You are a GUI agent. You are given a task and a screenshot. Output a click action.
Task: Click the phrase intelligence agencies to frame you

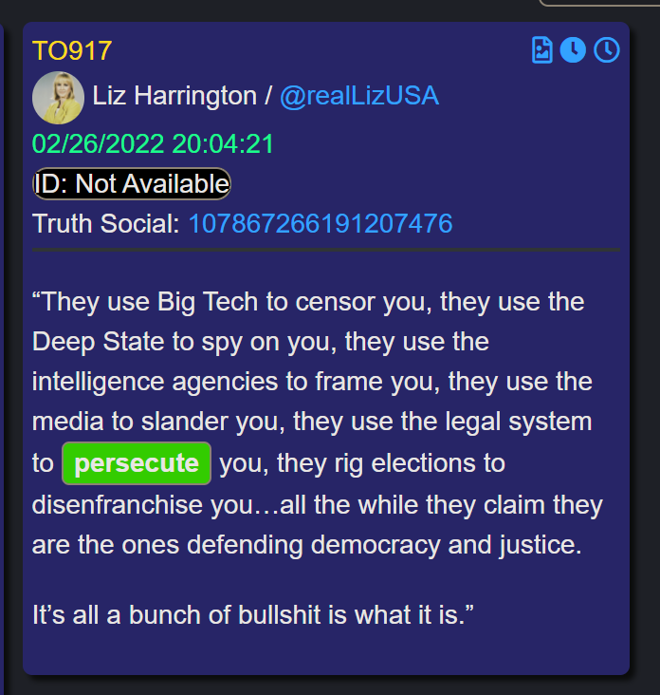[x=236, y=382]
